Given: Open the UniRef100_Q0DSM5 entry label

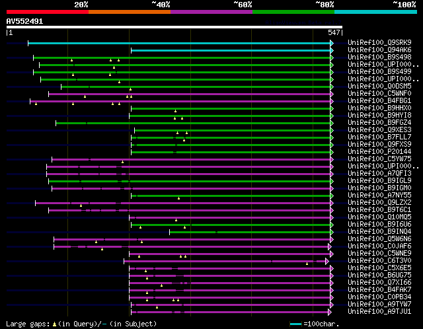Looking at the screenshot, I should click(x=379, y=87).
